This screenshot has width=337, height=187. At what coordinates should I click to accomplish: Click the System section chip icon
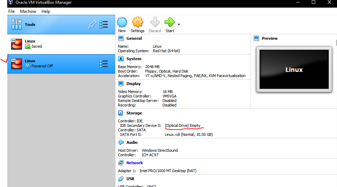tap(121, 59)
